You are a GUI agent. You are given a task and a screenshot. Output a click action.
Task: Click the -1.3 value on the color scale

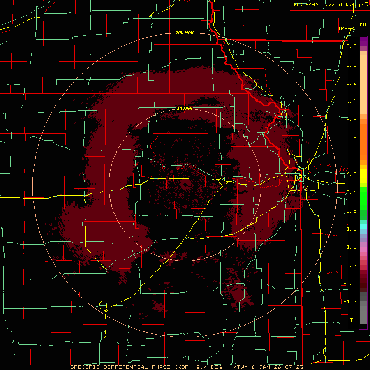pyautogui.click(x=350, y=302)
